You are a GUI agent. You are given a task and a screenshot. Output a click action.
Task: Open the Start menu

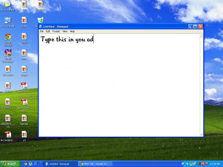[x=10, y=164]
